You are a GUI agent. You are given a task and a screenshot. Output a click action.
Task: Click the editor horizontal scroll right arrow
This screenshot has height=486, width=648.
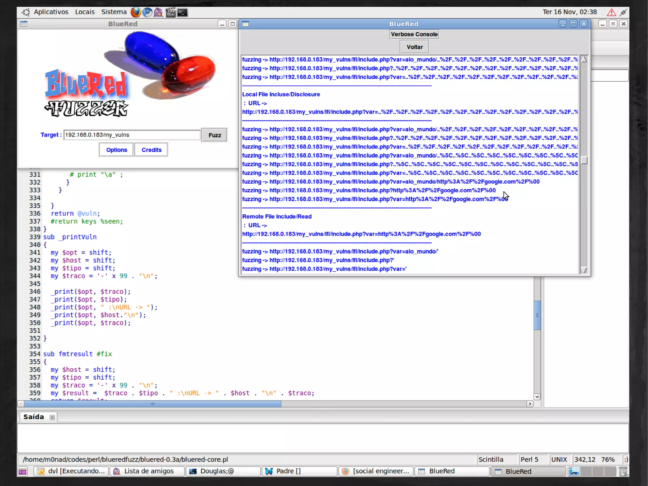point(530,404)
